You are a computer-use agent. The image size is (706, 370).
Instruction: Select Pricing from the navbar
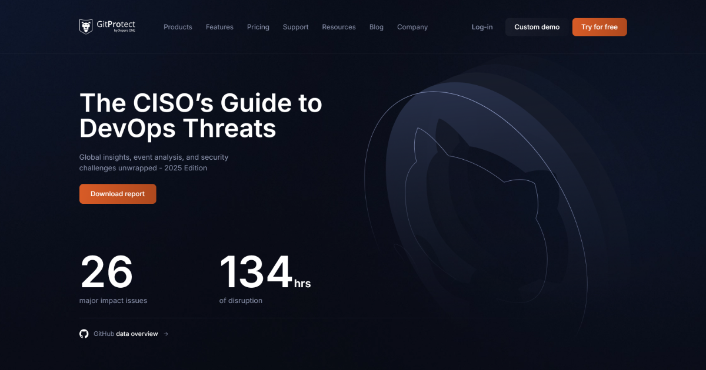pos(258,27)
